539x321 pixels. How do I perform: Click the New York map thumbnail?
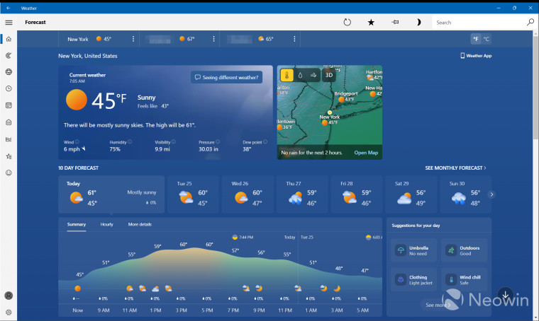tap(330, 112)
